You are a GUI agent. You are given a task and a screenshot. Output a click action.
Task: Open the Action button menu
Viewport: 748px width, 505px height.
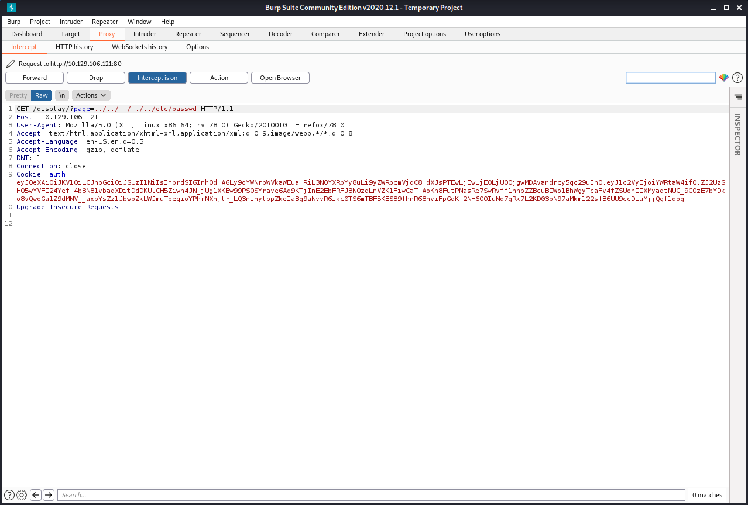click(219, 78)
